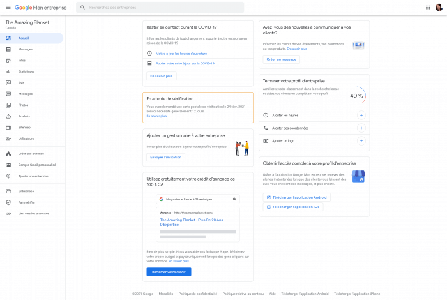Open Politique de confidentialité footer link
Screen dimensions: 447x300
(x=198, y=294)
